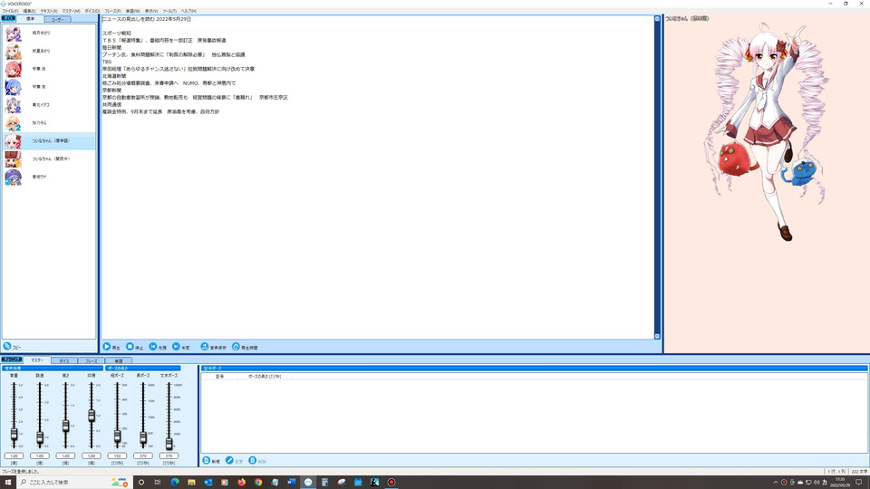This screenshot has height=489, width=870.
Task: Select the 紲星あかり voice avatar
Action: pyautogui.click(x=13, y=51)
